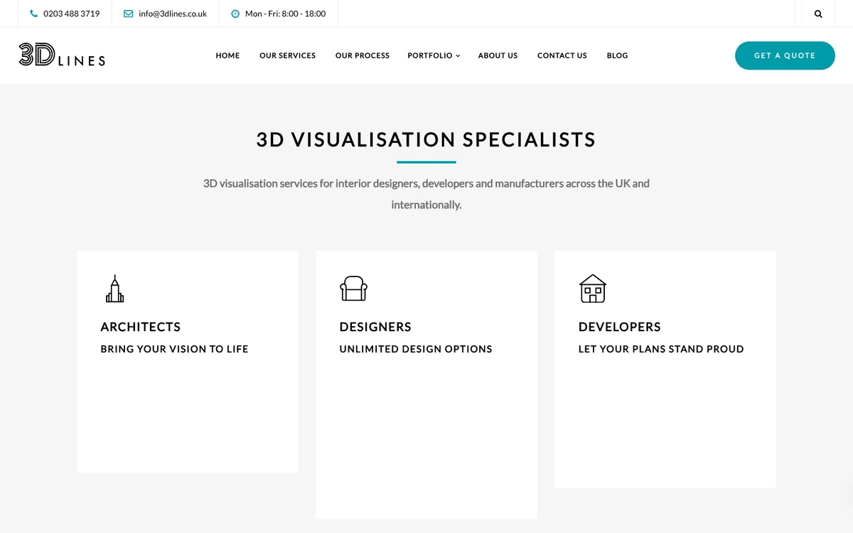Click the Developers house icon
Image resolution: width=853 pixels, height=533 pixels.
(593, 289)
